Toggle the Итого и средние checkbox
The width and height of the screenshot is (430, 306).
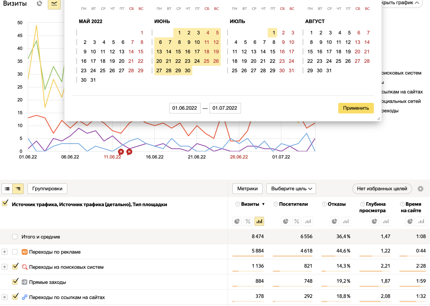[x=15, y=237]
